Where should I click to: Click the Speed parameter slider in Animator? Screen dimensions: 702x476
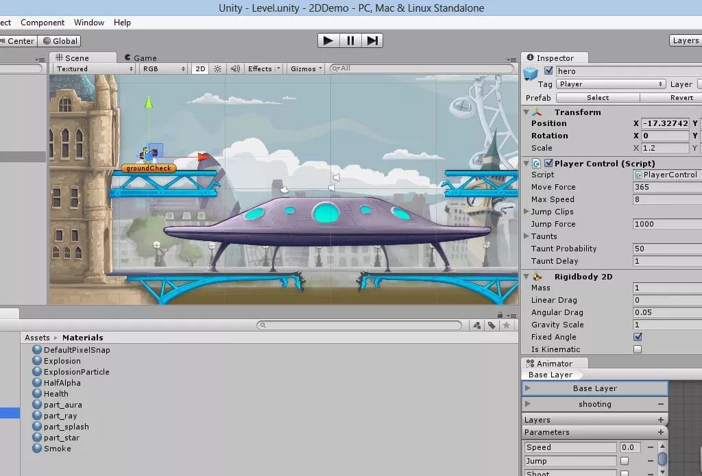pyautogui.click(x=629, y=447)
